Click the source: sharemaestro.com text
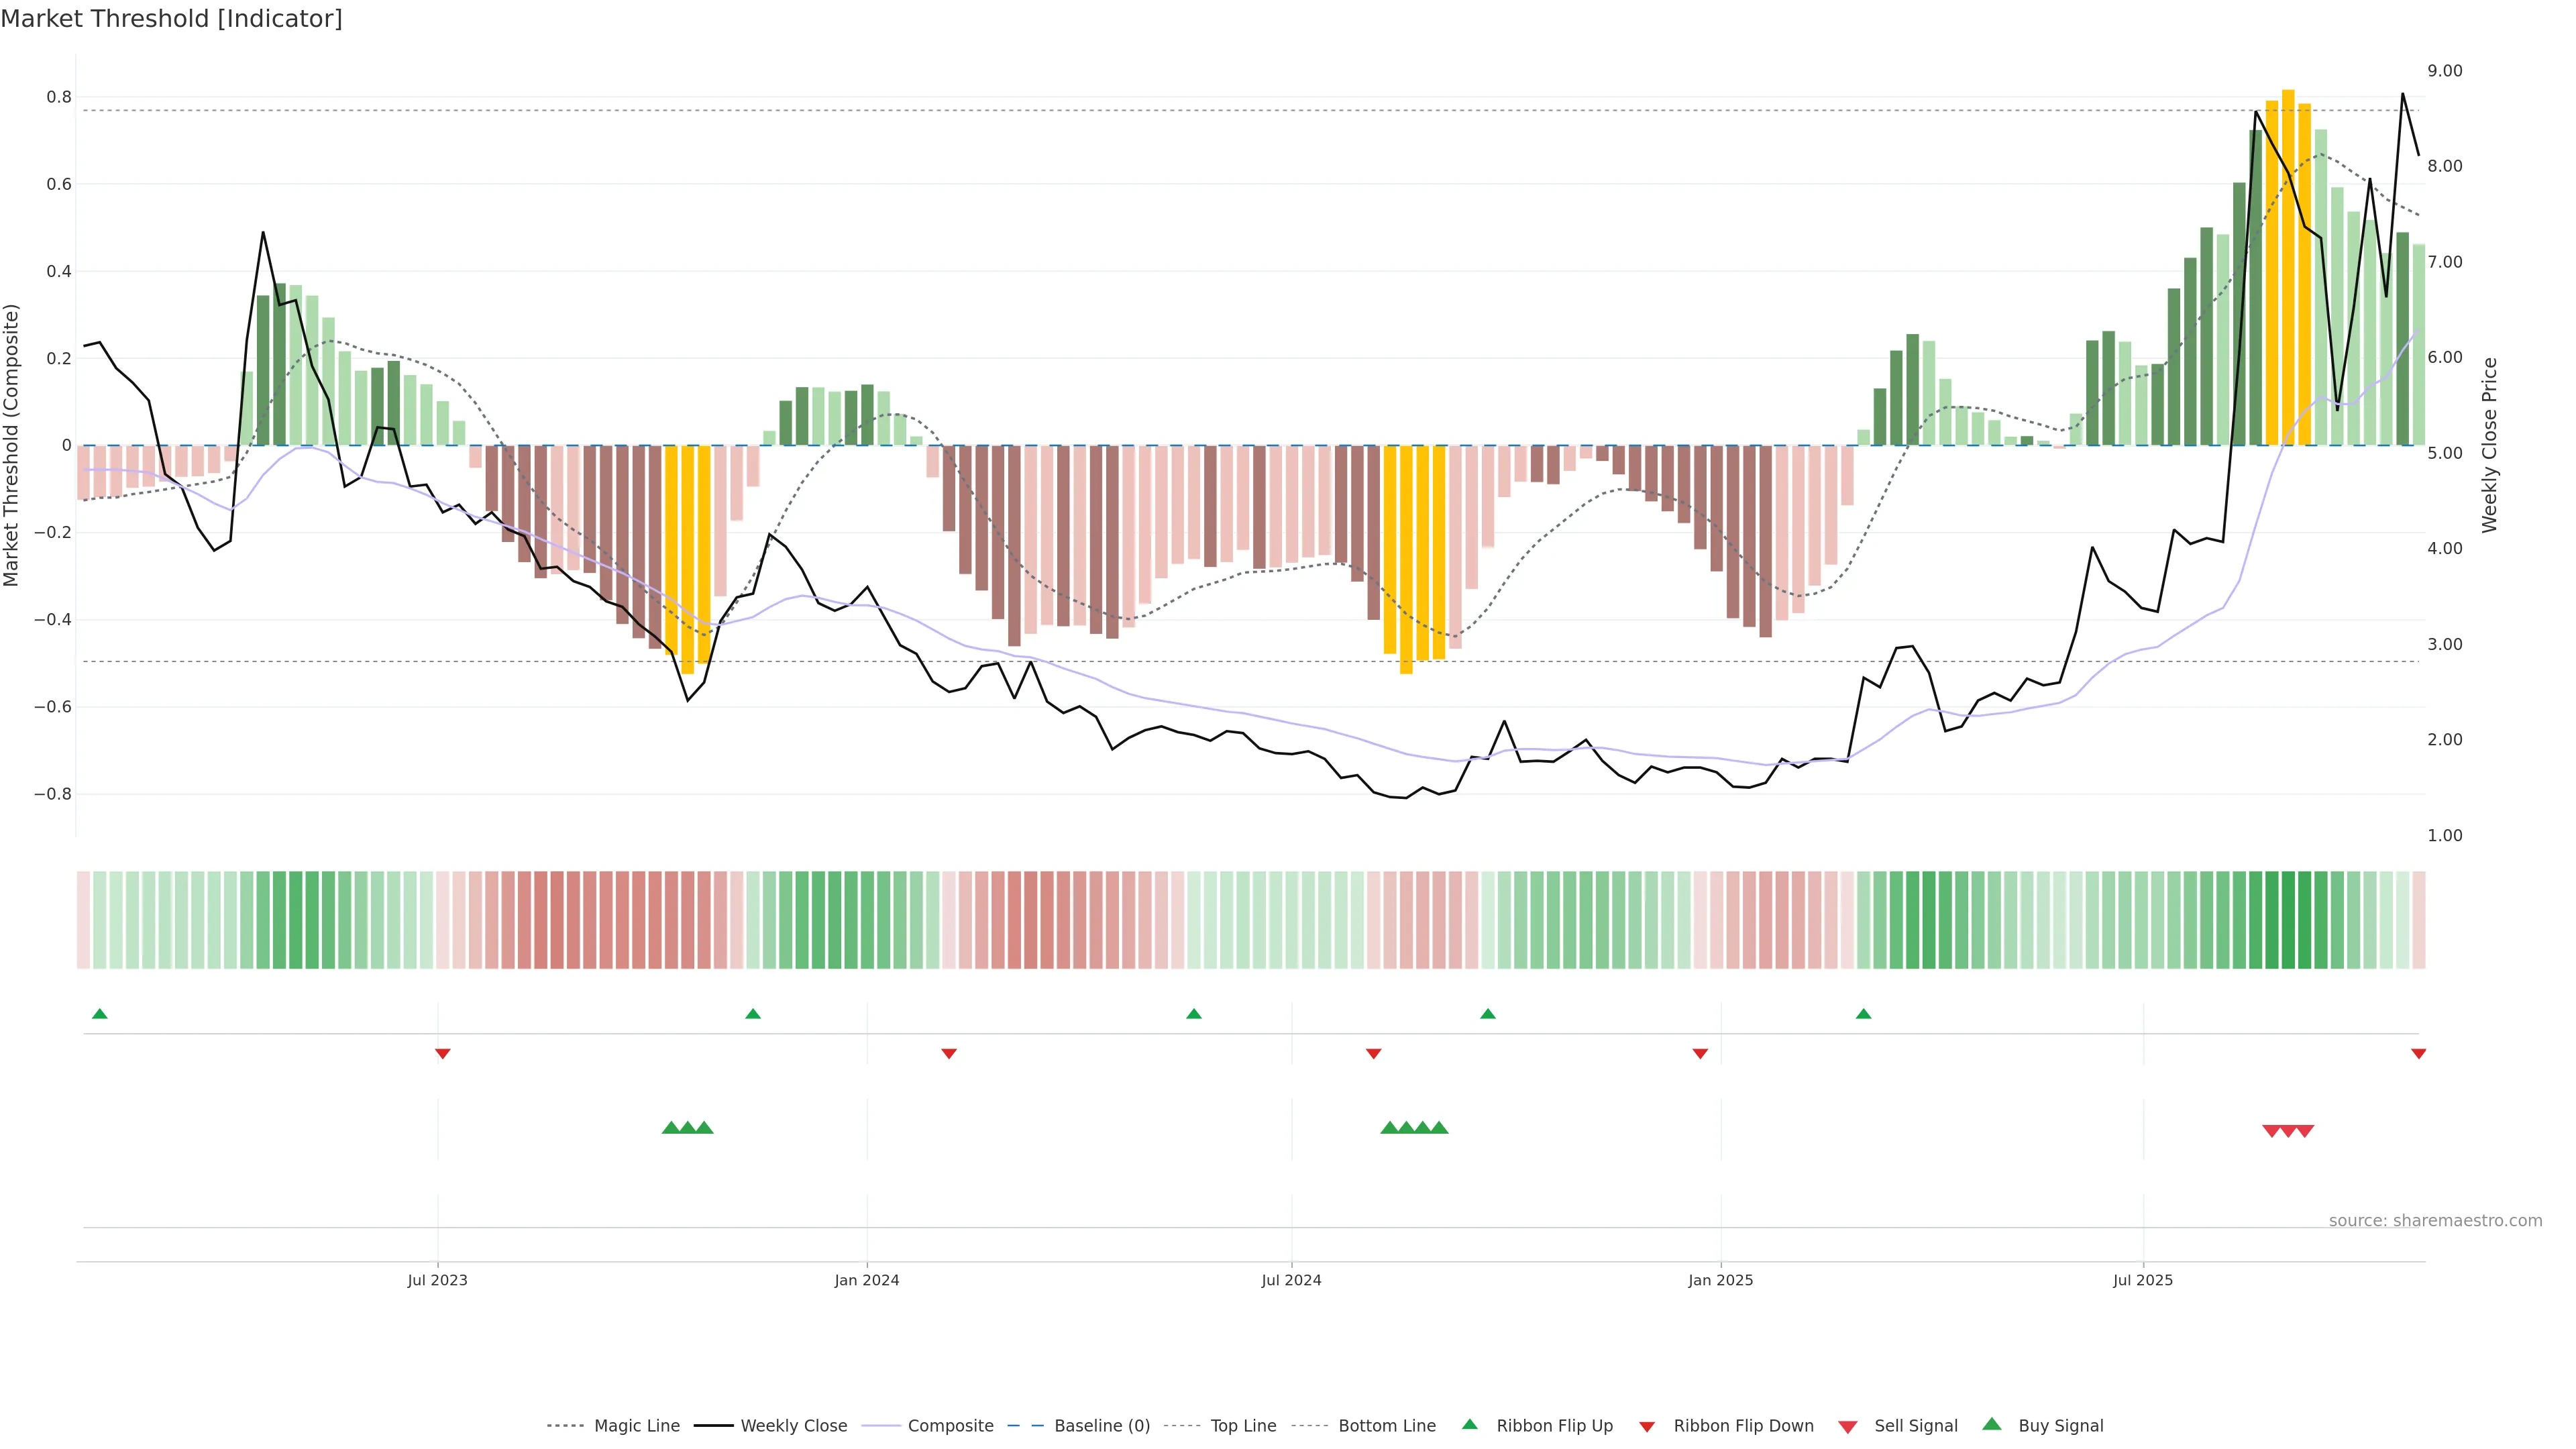 click(2435, 1221)
